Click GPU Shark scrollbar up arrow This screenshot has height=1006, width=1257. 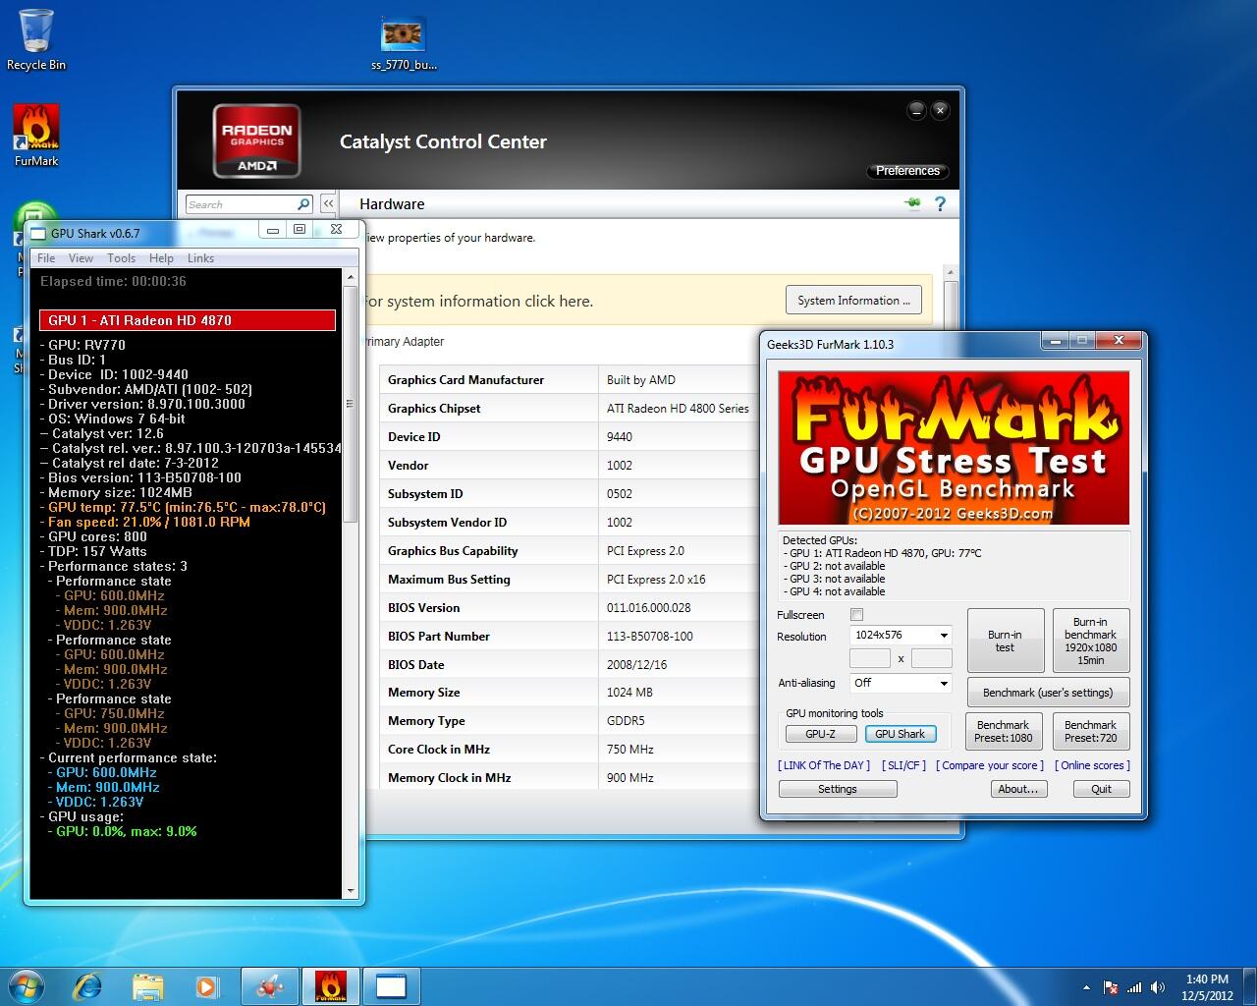(x=351, y=278)
